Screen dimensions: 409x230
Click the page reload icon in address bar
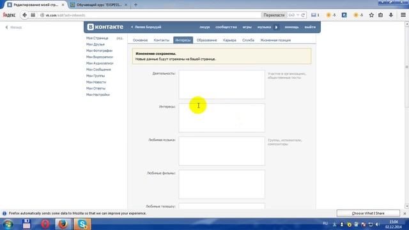[303, 15]
